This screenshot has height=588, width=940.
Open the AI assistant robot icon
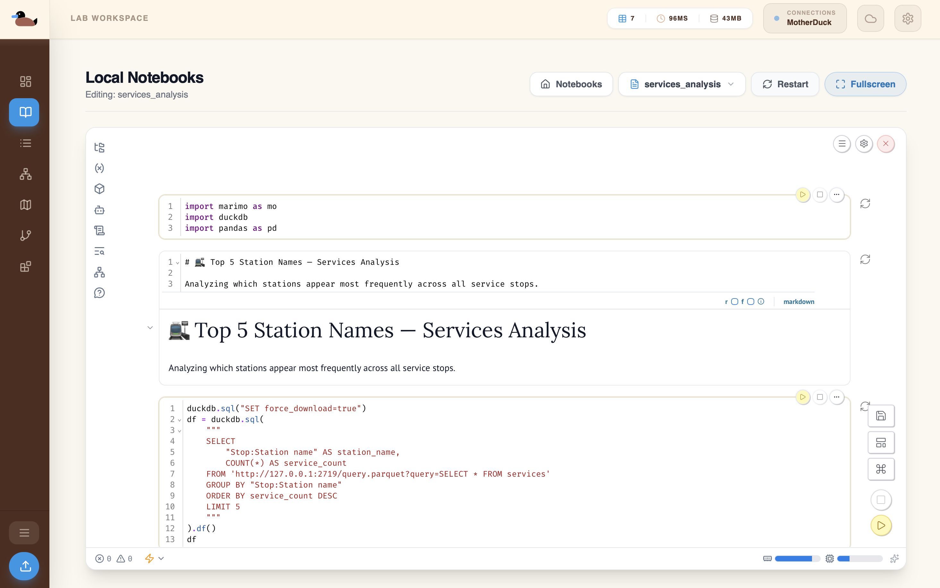pos(99,210)
